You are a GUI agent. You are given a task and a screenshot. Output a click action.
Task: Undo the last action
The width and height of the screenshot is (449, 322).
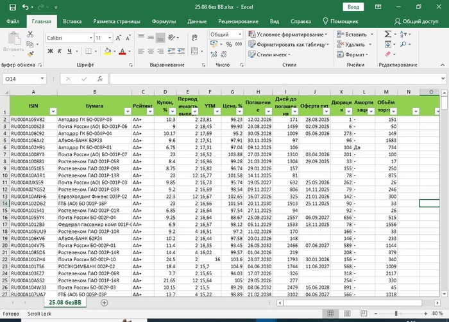click(25, 7)
